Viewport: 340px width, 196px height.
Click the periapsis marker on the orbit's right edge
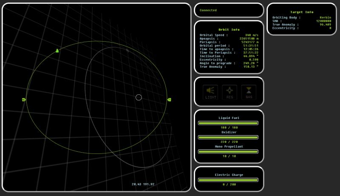(x=169, y=99)
